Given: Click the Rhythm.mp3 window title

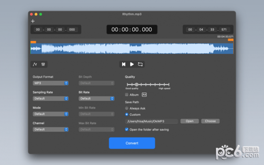Looking at the screenshot, I should 132,14.
